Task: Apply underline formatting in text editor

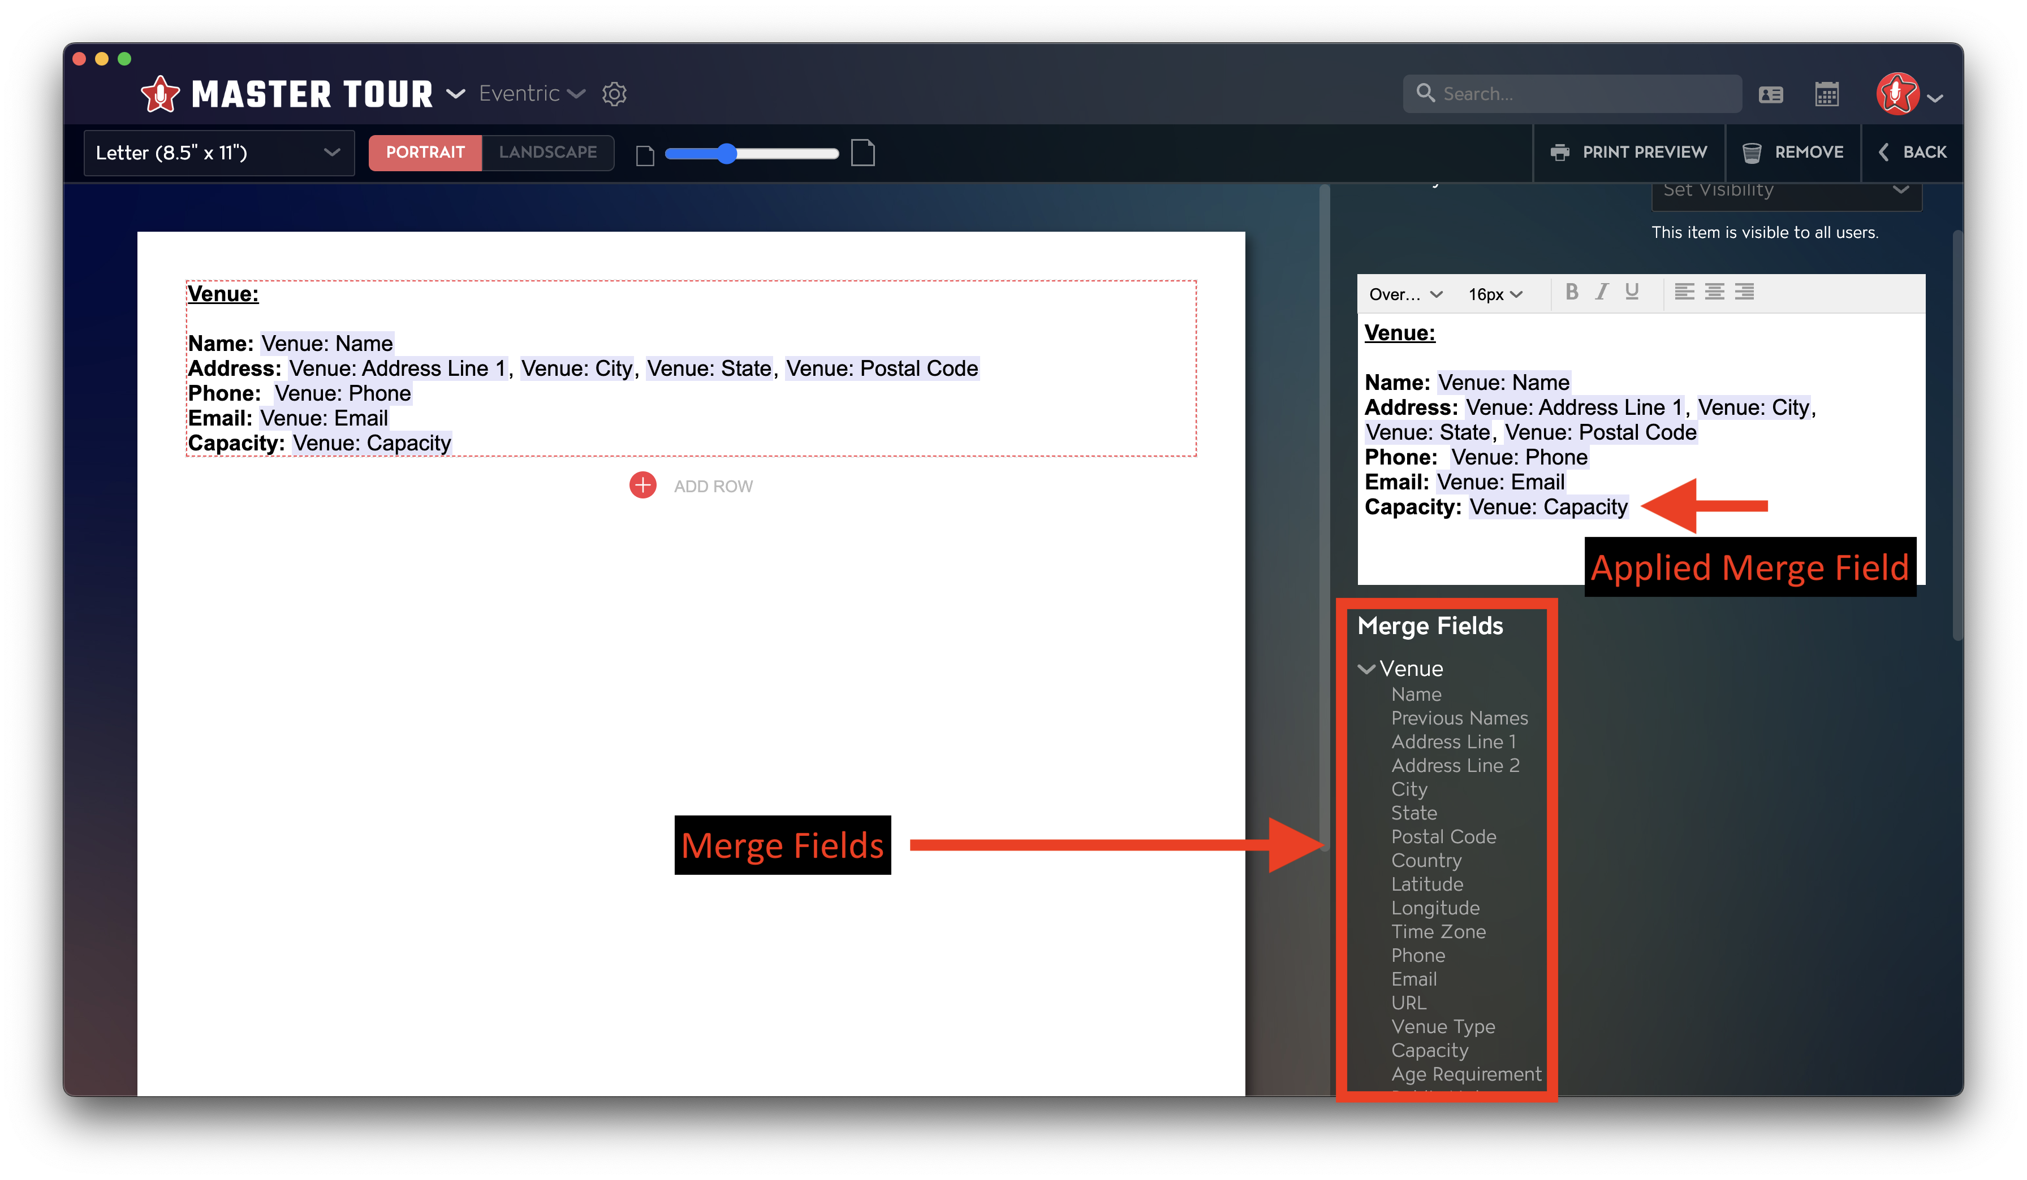Action: pyautogui.click(x=1631, y=293)
